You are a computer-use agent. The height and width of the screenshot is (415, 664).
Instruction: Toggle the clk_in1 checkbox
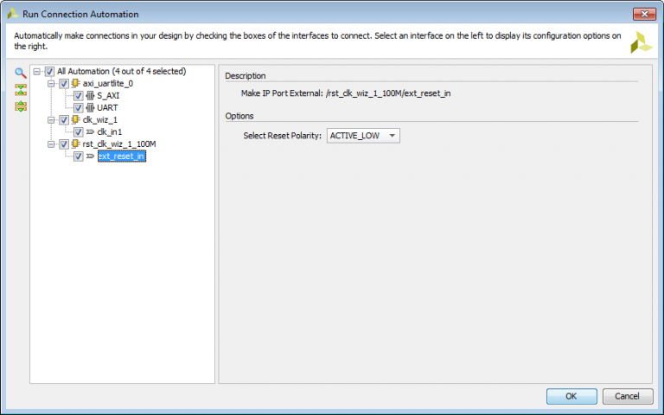tap(79, 132)
